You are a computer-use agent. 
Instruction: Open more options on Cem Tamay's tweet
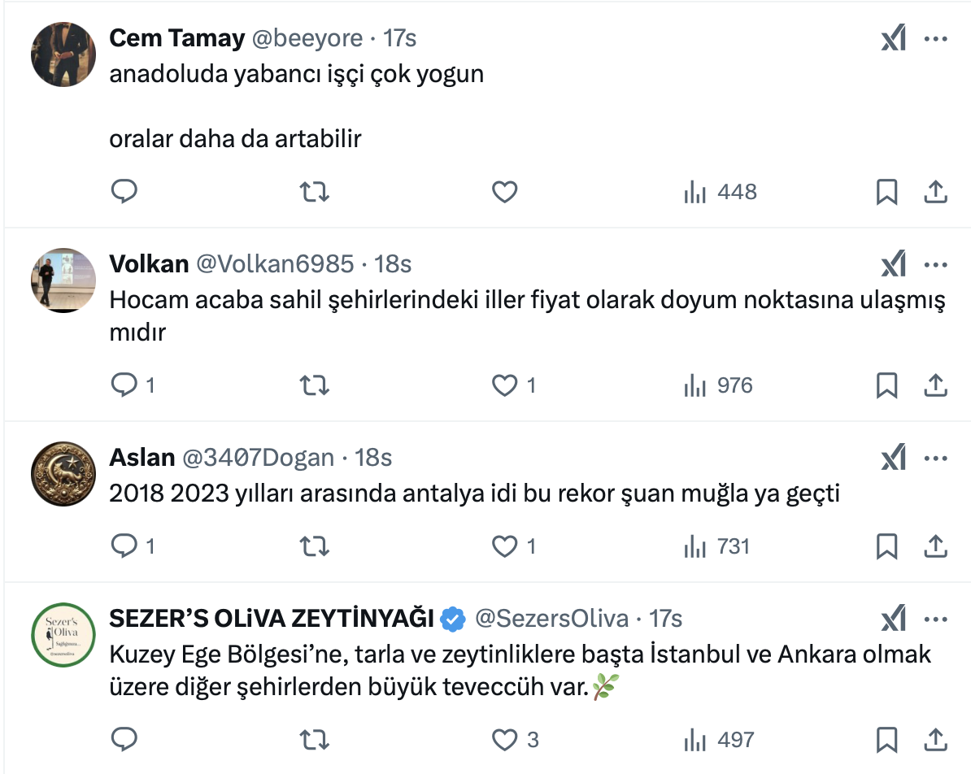[937, 39]
